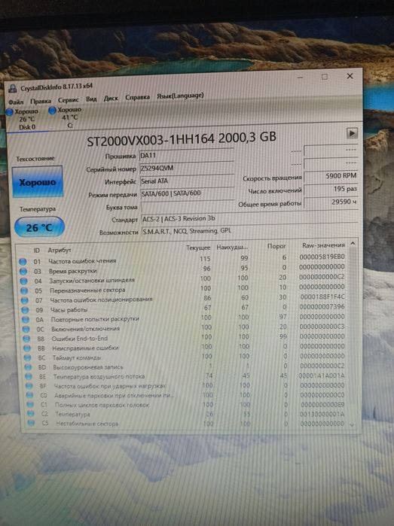Minimize the CrystalDiskInfo window
Image resolution: width=394 pixels, height=526 pixels.
point(301,78)
